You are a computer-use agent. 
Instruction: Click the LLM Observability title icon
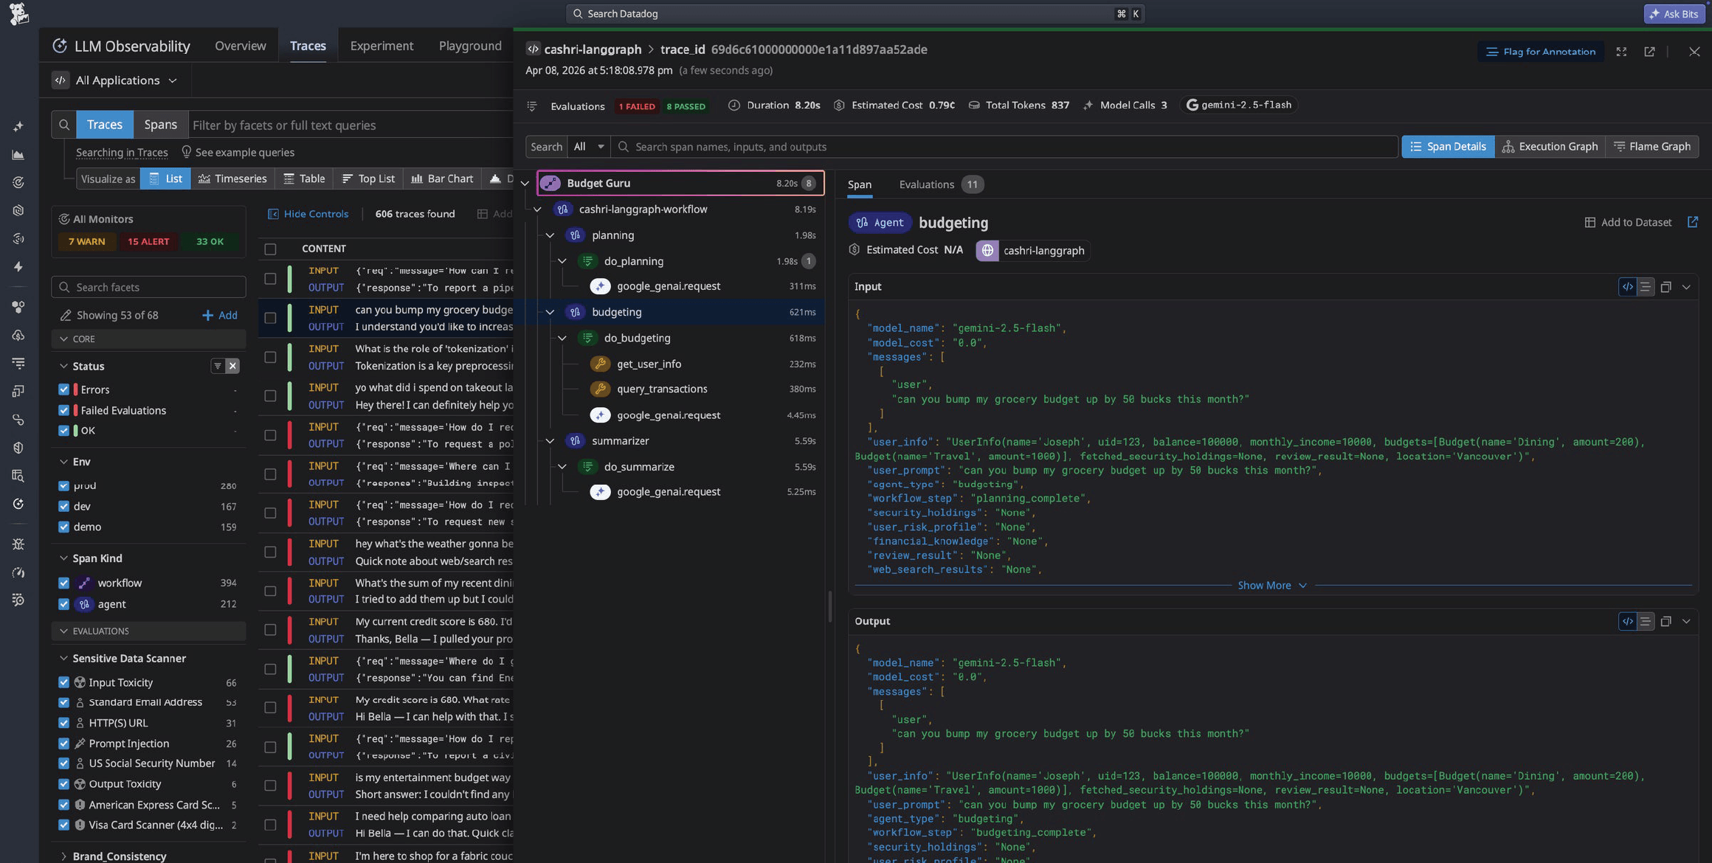point(60,46)
